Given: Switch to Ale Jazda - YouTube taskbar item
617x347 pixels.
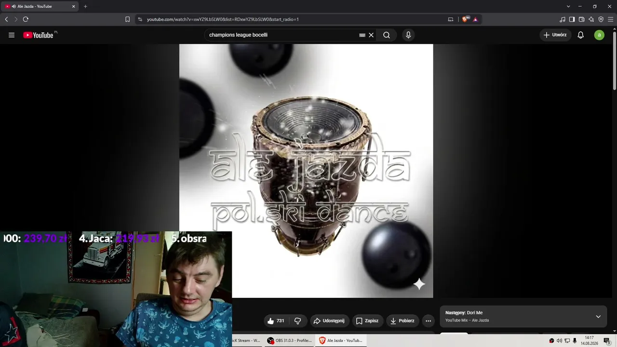Looking at the screenshot, I should coord(341,340).
